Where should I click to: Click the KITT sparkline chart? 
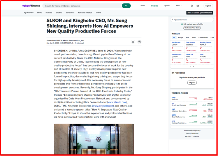coord(193,122)
